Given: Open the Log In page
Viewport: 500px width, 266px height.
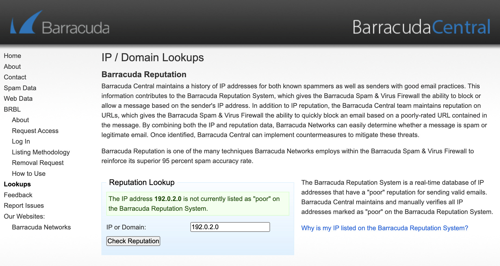Looking at the screenshot, I should point(21,141).
